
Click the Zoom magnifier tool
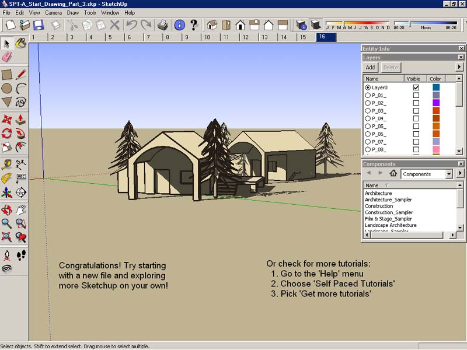click(7, 223)
